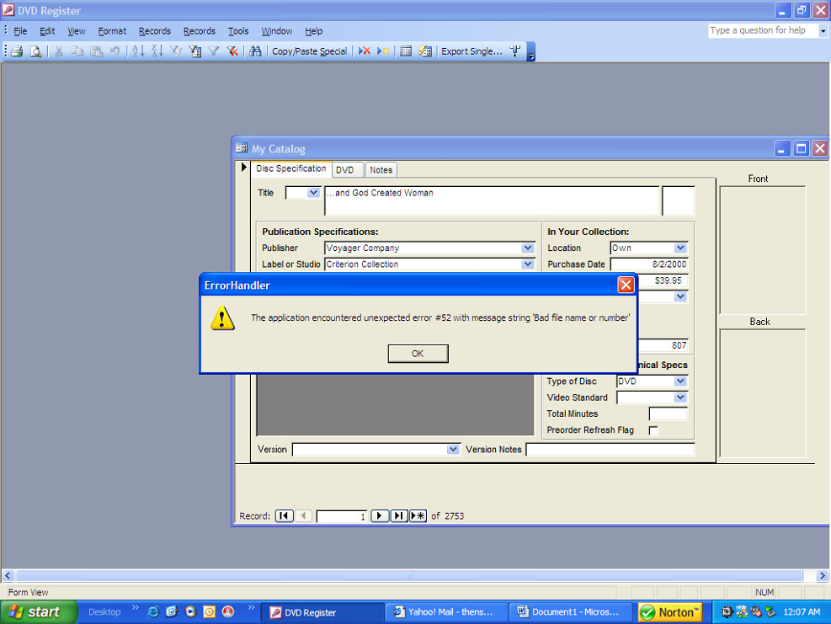Click the Total Minutes input field

coord(668,414)
